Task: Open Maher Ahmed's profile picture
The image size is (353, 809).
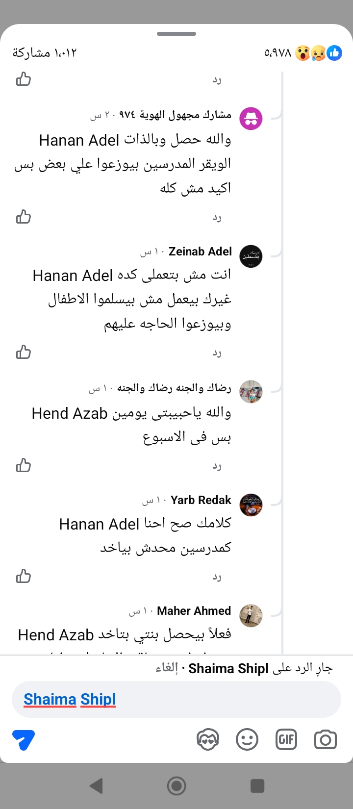Action: coord(251,615)
